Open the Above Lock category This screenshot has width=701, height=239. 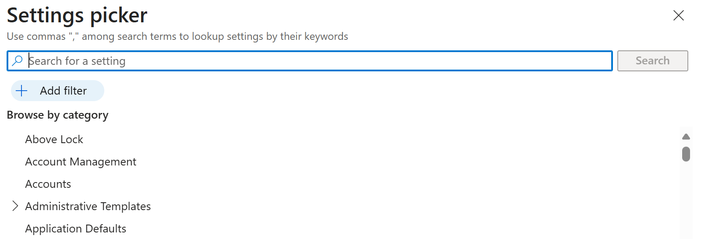(x=54, y=139)
